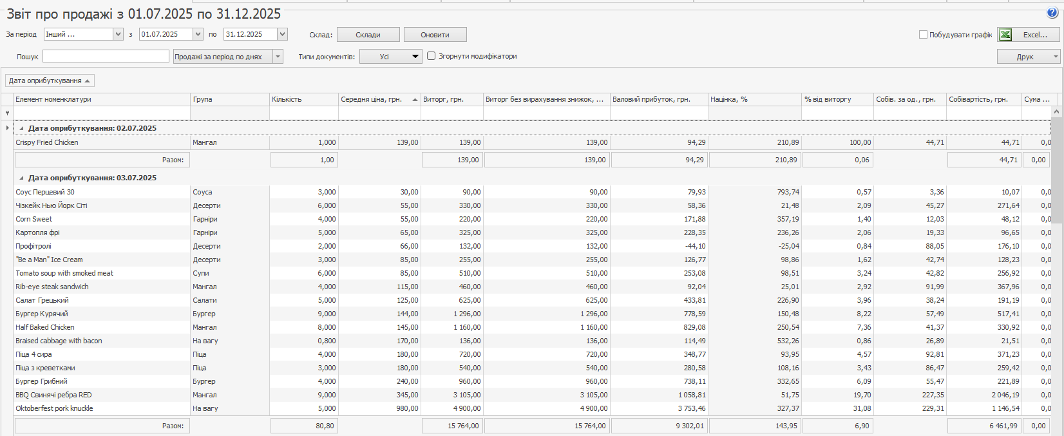Click the row indicator arrow beside 02.07.2025 group
This screenshot has height=436, width=1064.
[7, 128]
